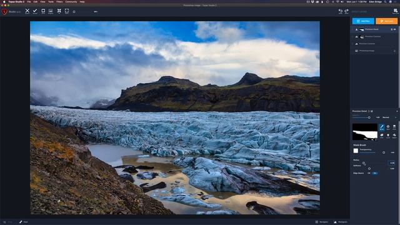Open the Edit menu
The height and width of the screenshot is (225, 400).
[x=36, y=2]
